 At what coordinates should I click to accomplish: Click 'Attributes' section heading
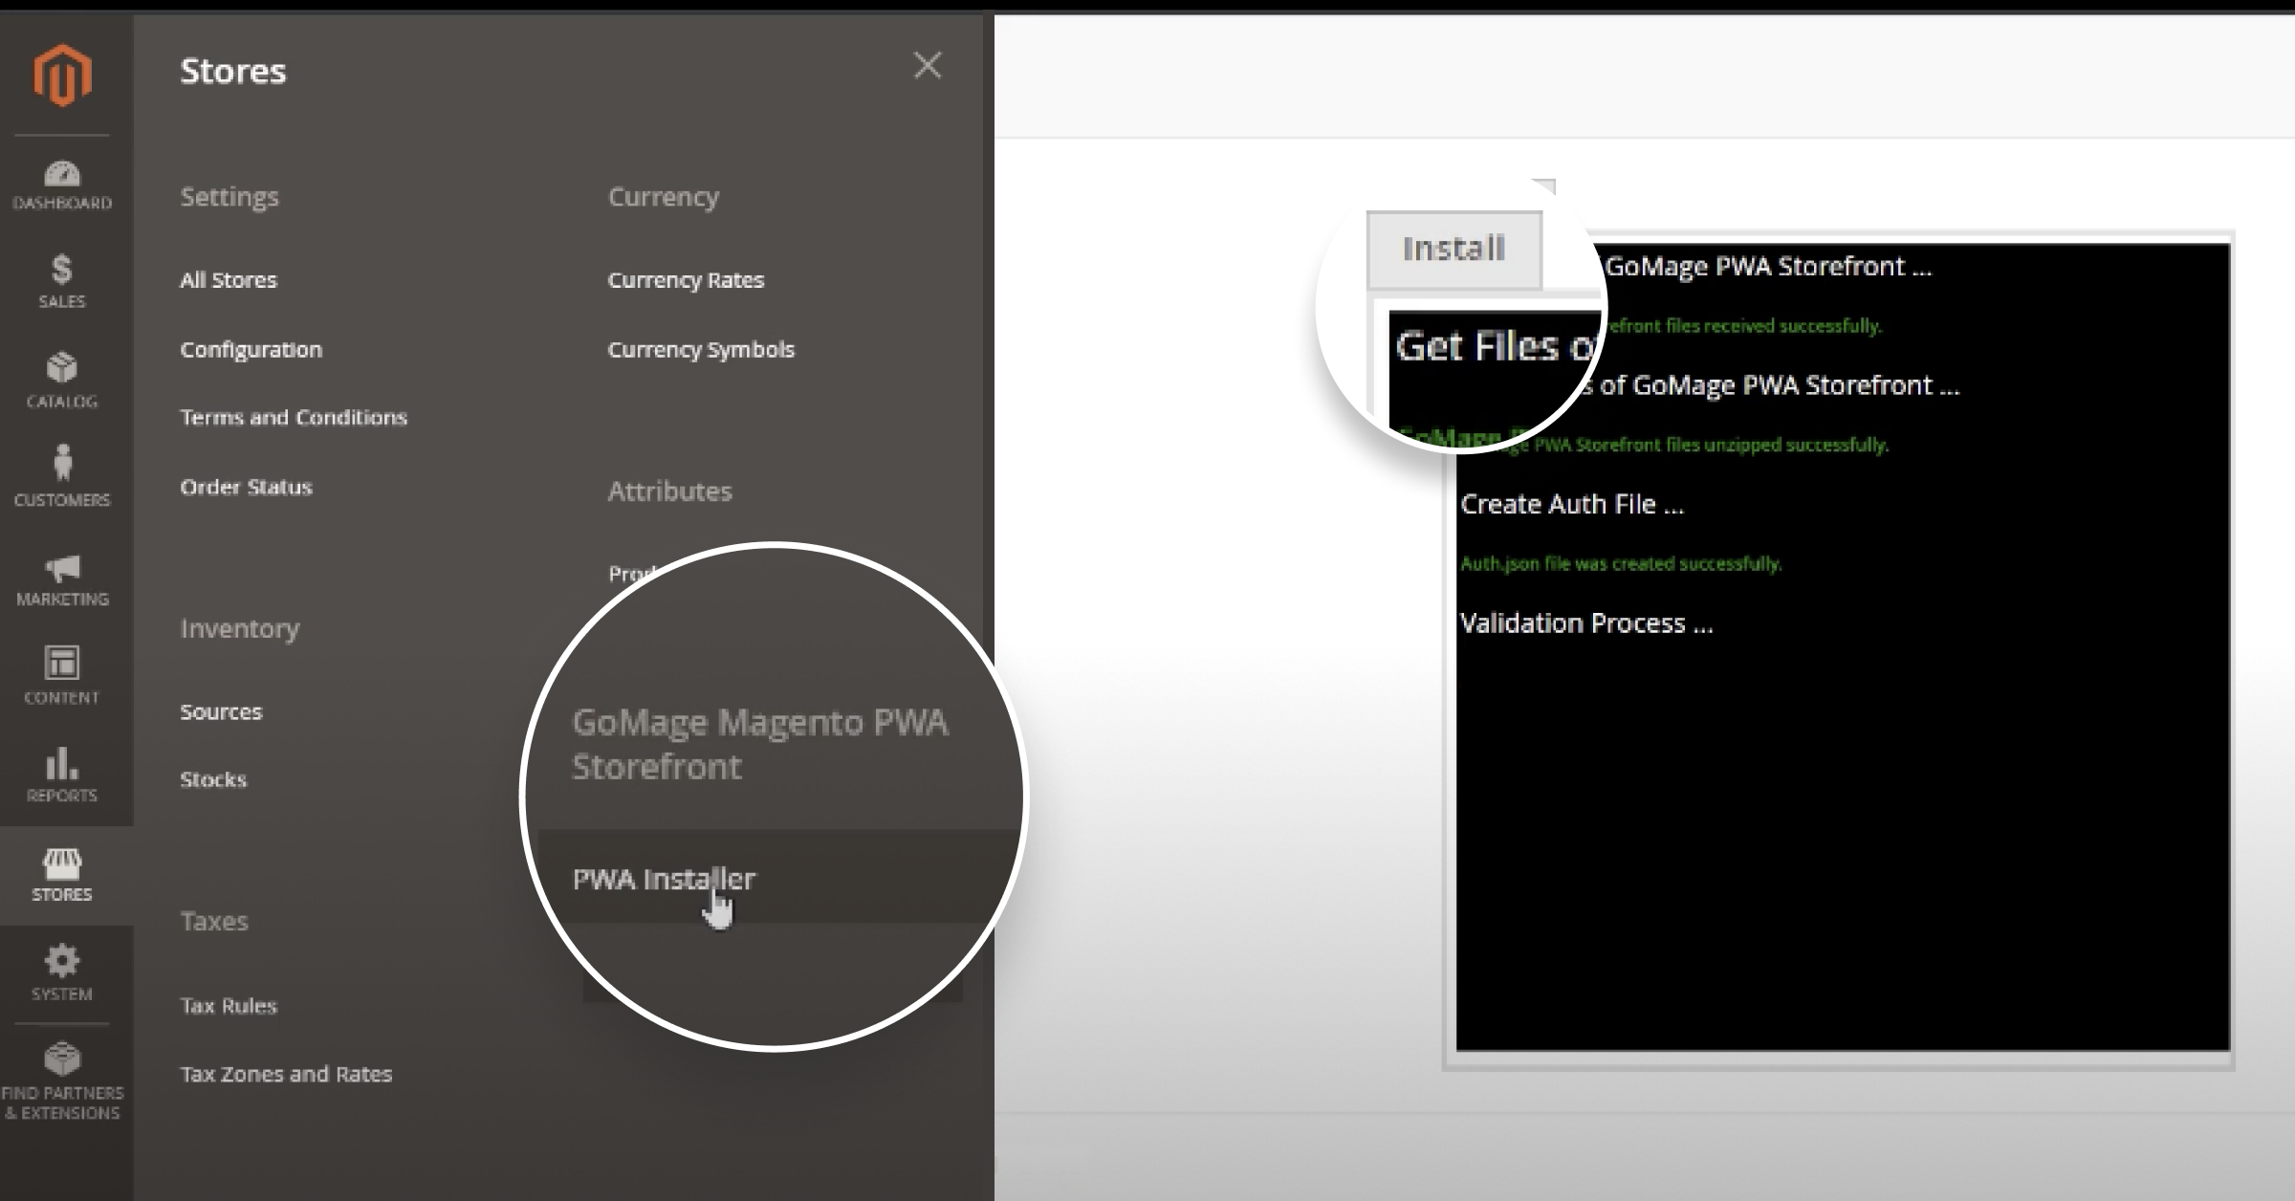click(x=669, y=491)
